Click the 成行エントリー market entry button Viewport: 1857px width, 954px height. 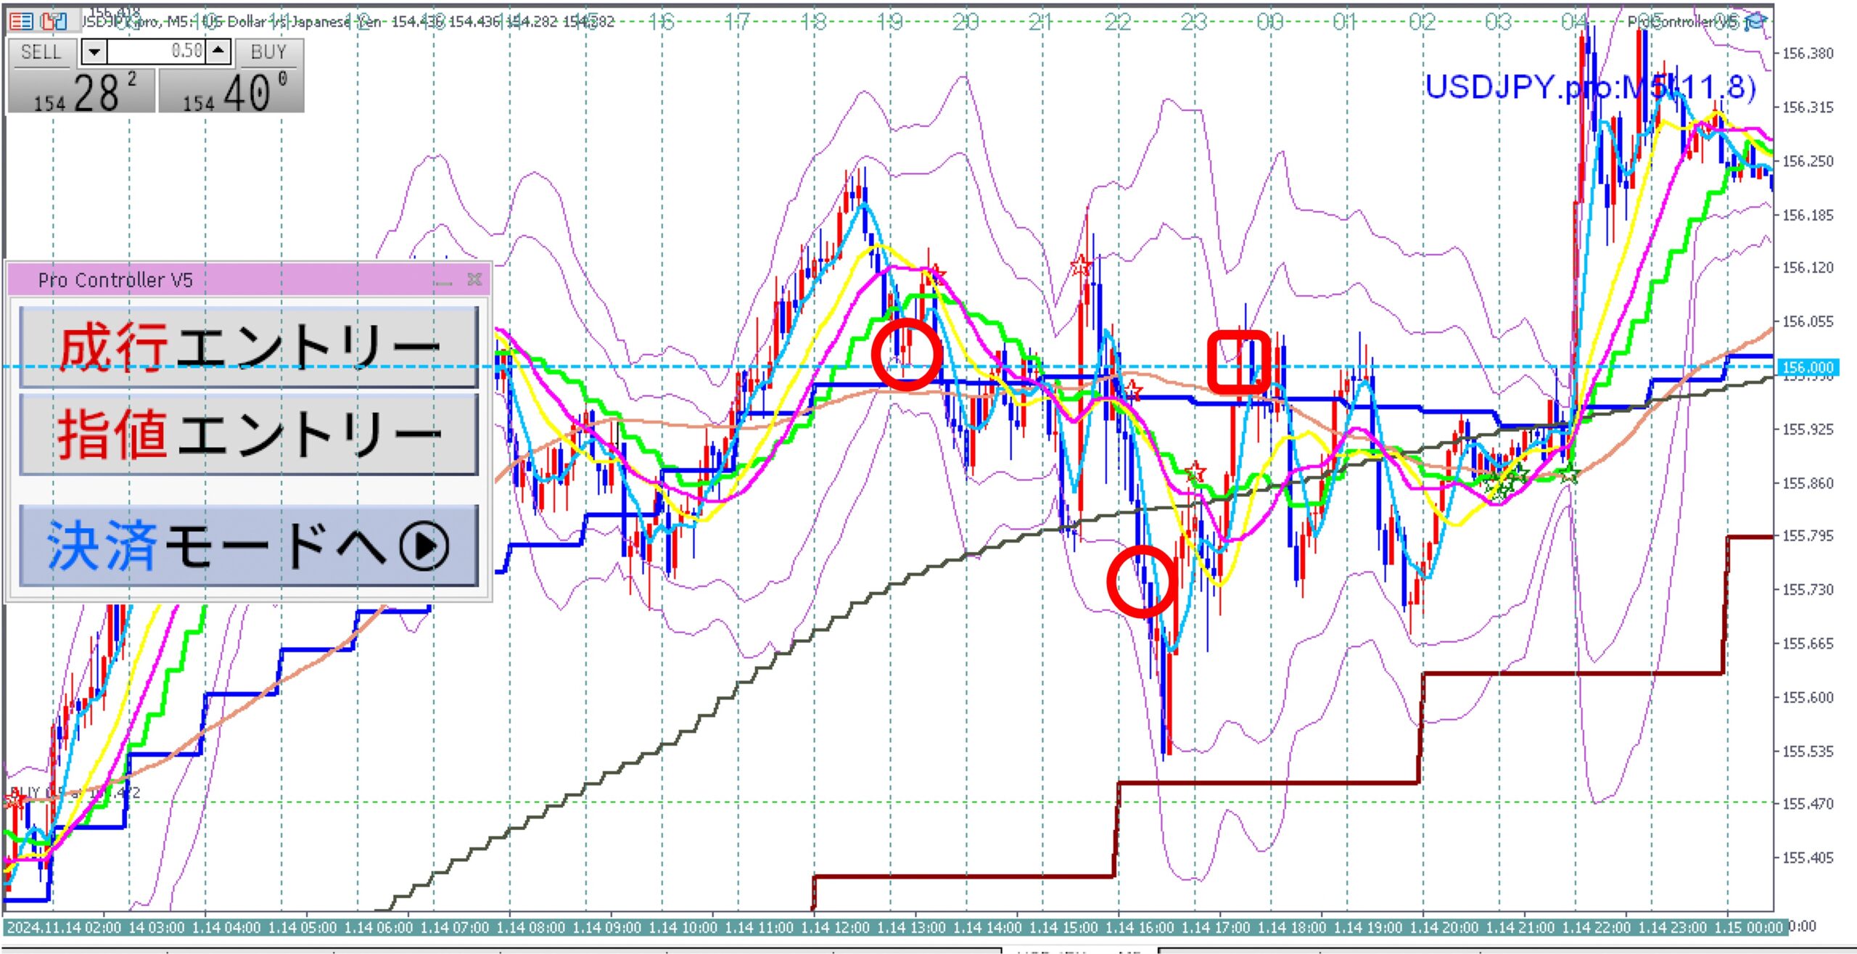pyautogui.click(x=249, y=347)
